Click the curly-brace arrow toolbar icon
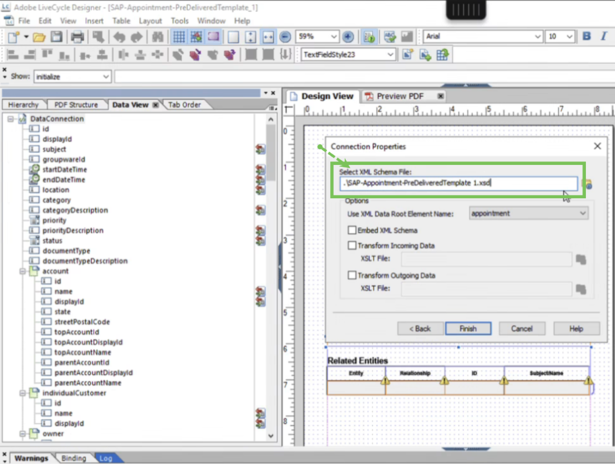The image size is (615, 464). point(285,55)
